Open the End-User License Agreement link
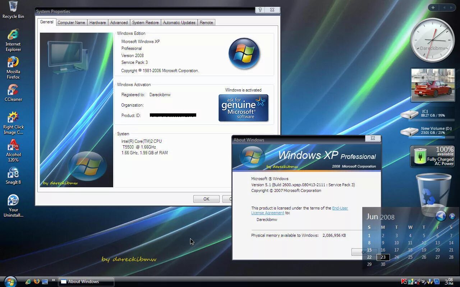The image size is (460, 287). click(299, 210)
